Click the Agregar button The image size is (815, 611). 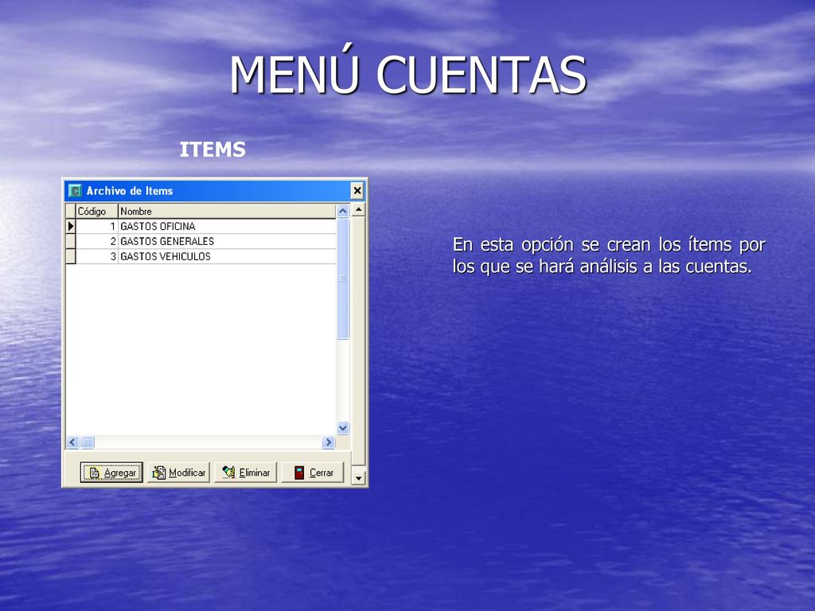pyautogui.click(x=111, y=473)
